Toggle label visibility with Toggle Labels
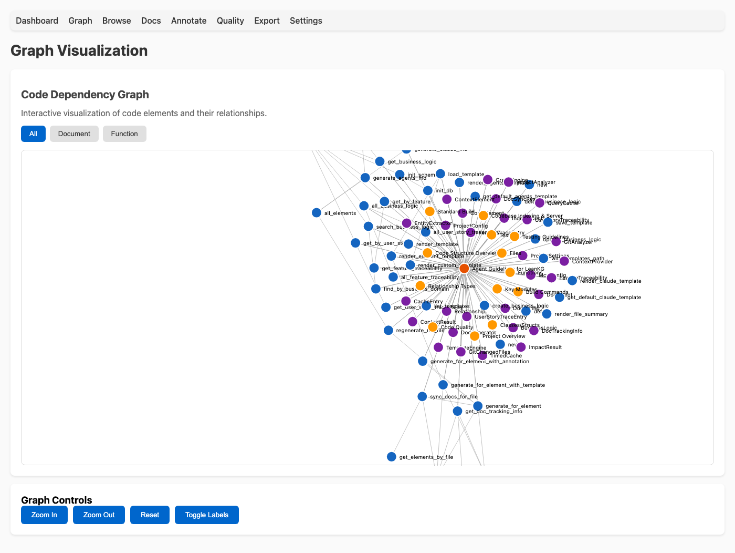 click(x=206, y=515)
